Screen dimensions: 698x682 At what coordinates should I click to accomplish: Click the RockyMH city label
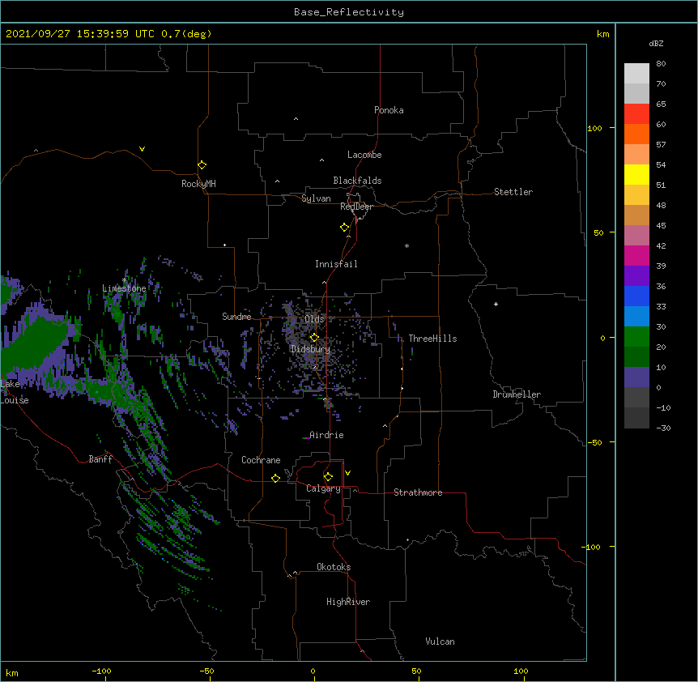coord(198,184)
